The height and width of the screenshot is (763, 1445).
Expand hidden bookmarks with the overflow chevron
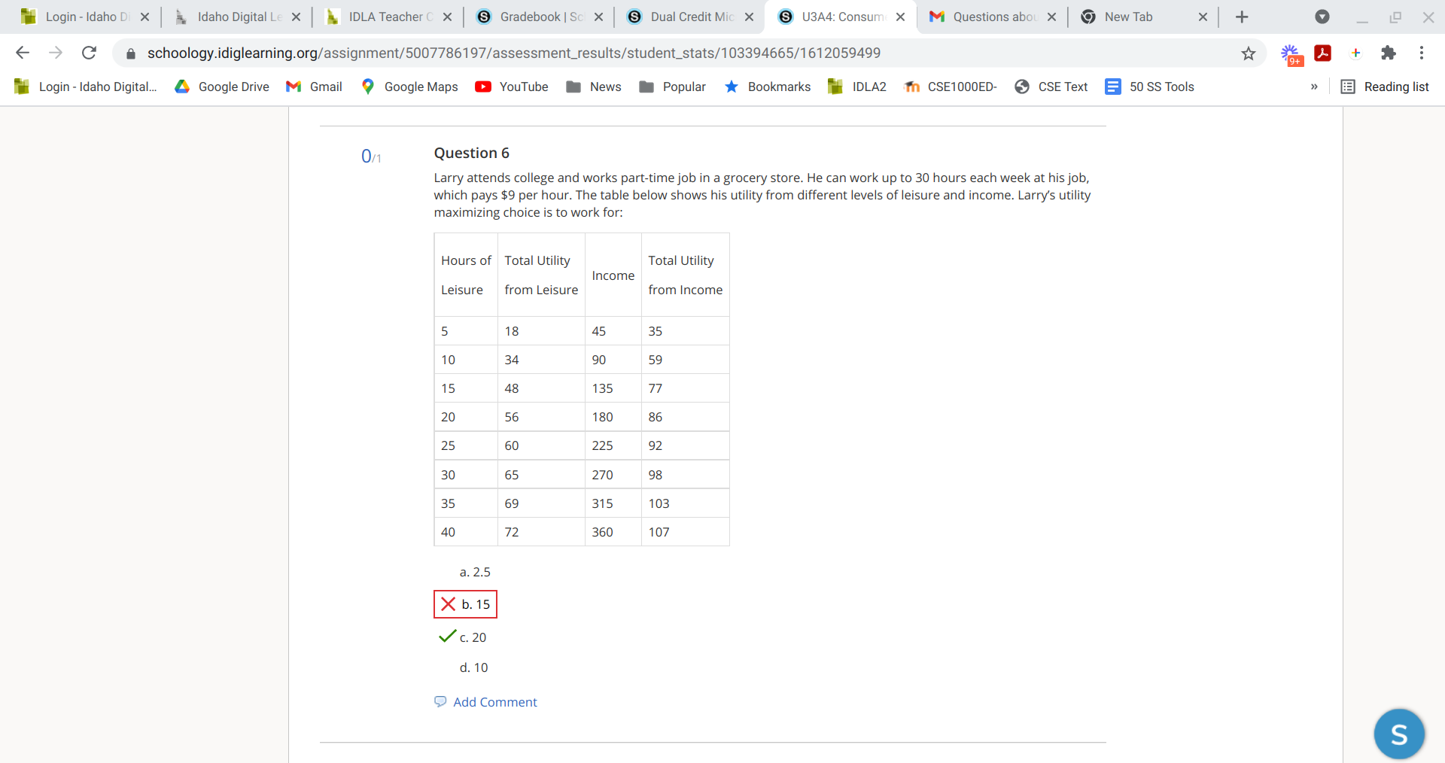click(x=1314, y=87)
